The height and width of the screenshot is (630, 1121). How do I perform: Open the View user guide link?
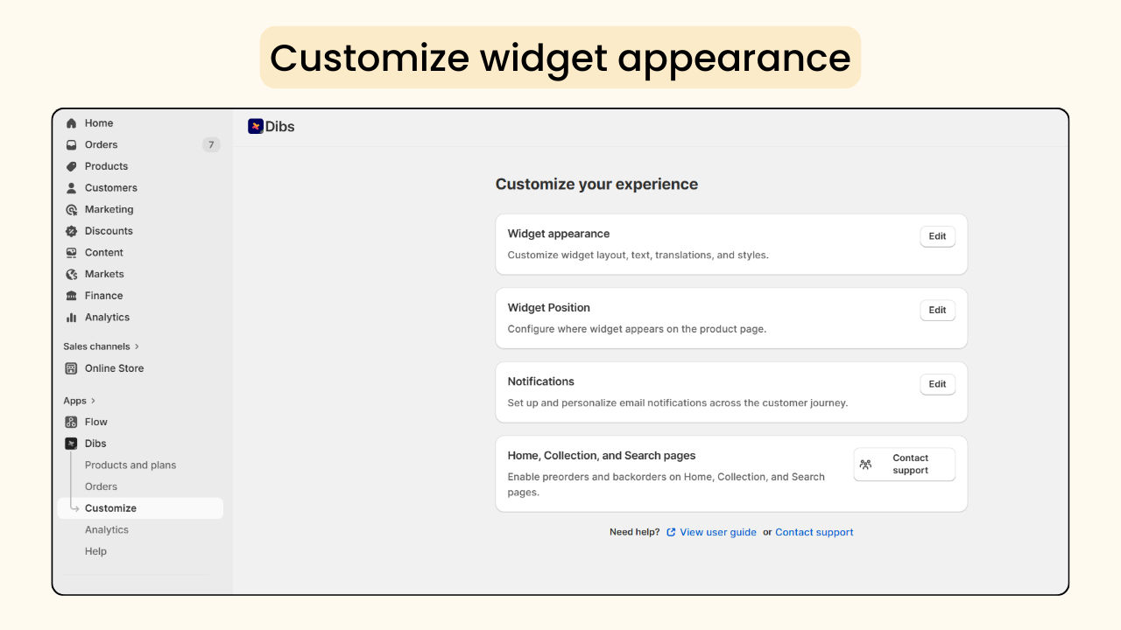coord(717,532)
